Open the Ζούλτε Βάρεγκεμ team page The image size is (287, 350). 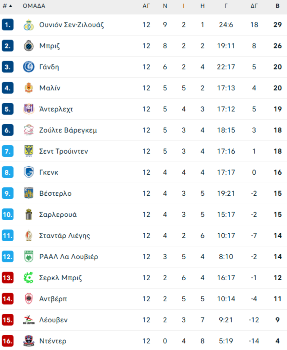coord(68,130)
